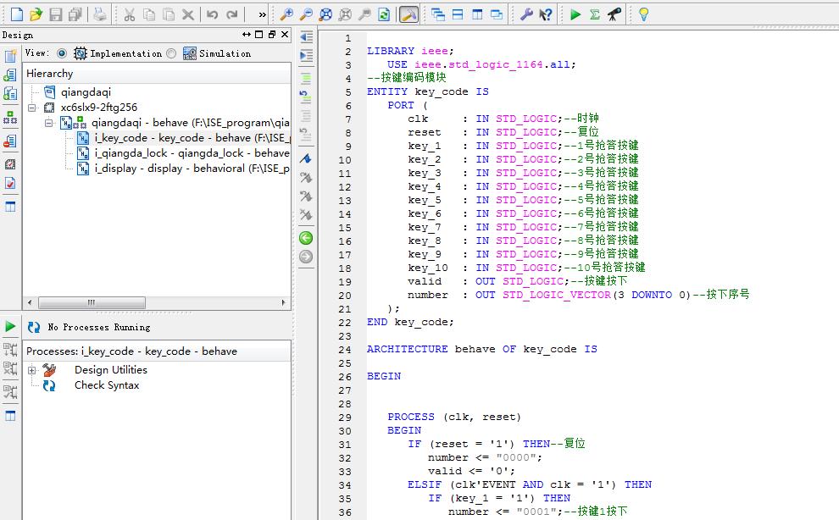Click the binoculars telescope toolbar icon

coord(614,14)
